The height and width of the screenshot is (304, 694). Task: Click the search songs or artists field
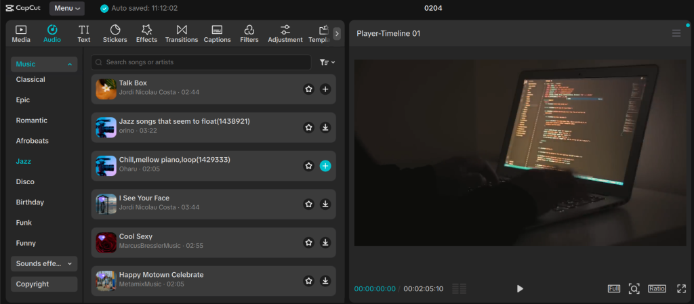tap(203, 62)
